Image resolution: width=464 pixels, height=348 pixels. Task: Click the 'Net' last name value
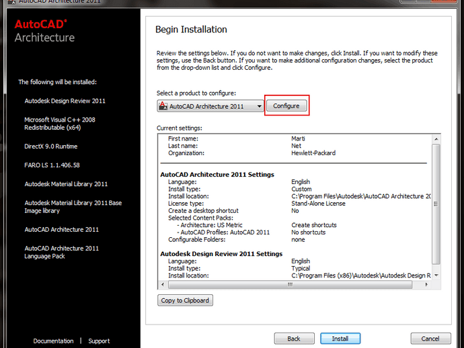[x=296, y=146]
